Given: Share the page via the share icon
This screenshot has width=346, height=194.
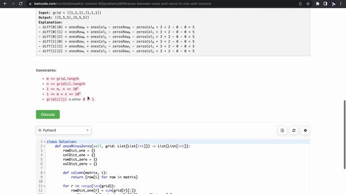Looking at the screenshot, I should click(x=300, y=4).
